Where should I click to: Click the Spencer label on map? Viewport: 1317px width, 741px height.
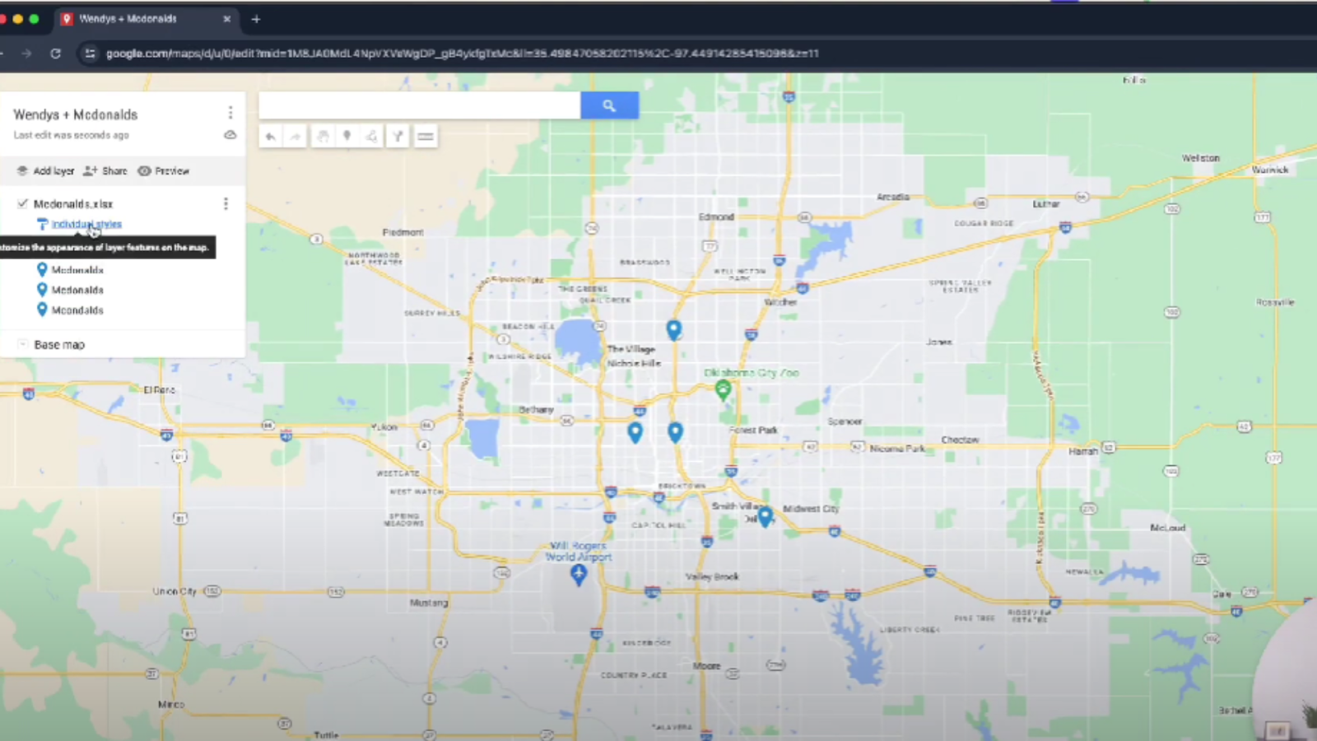845,421
